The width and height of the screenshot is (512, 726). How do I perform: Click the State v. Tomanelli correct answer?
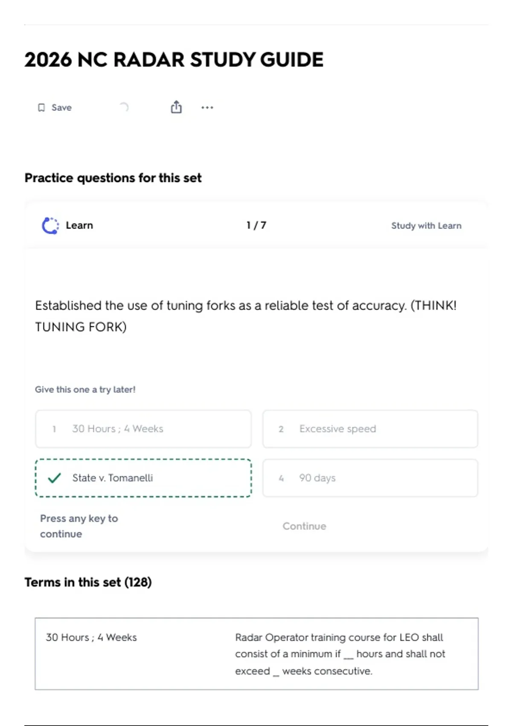pos(143,478)
